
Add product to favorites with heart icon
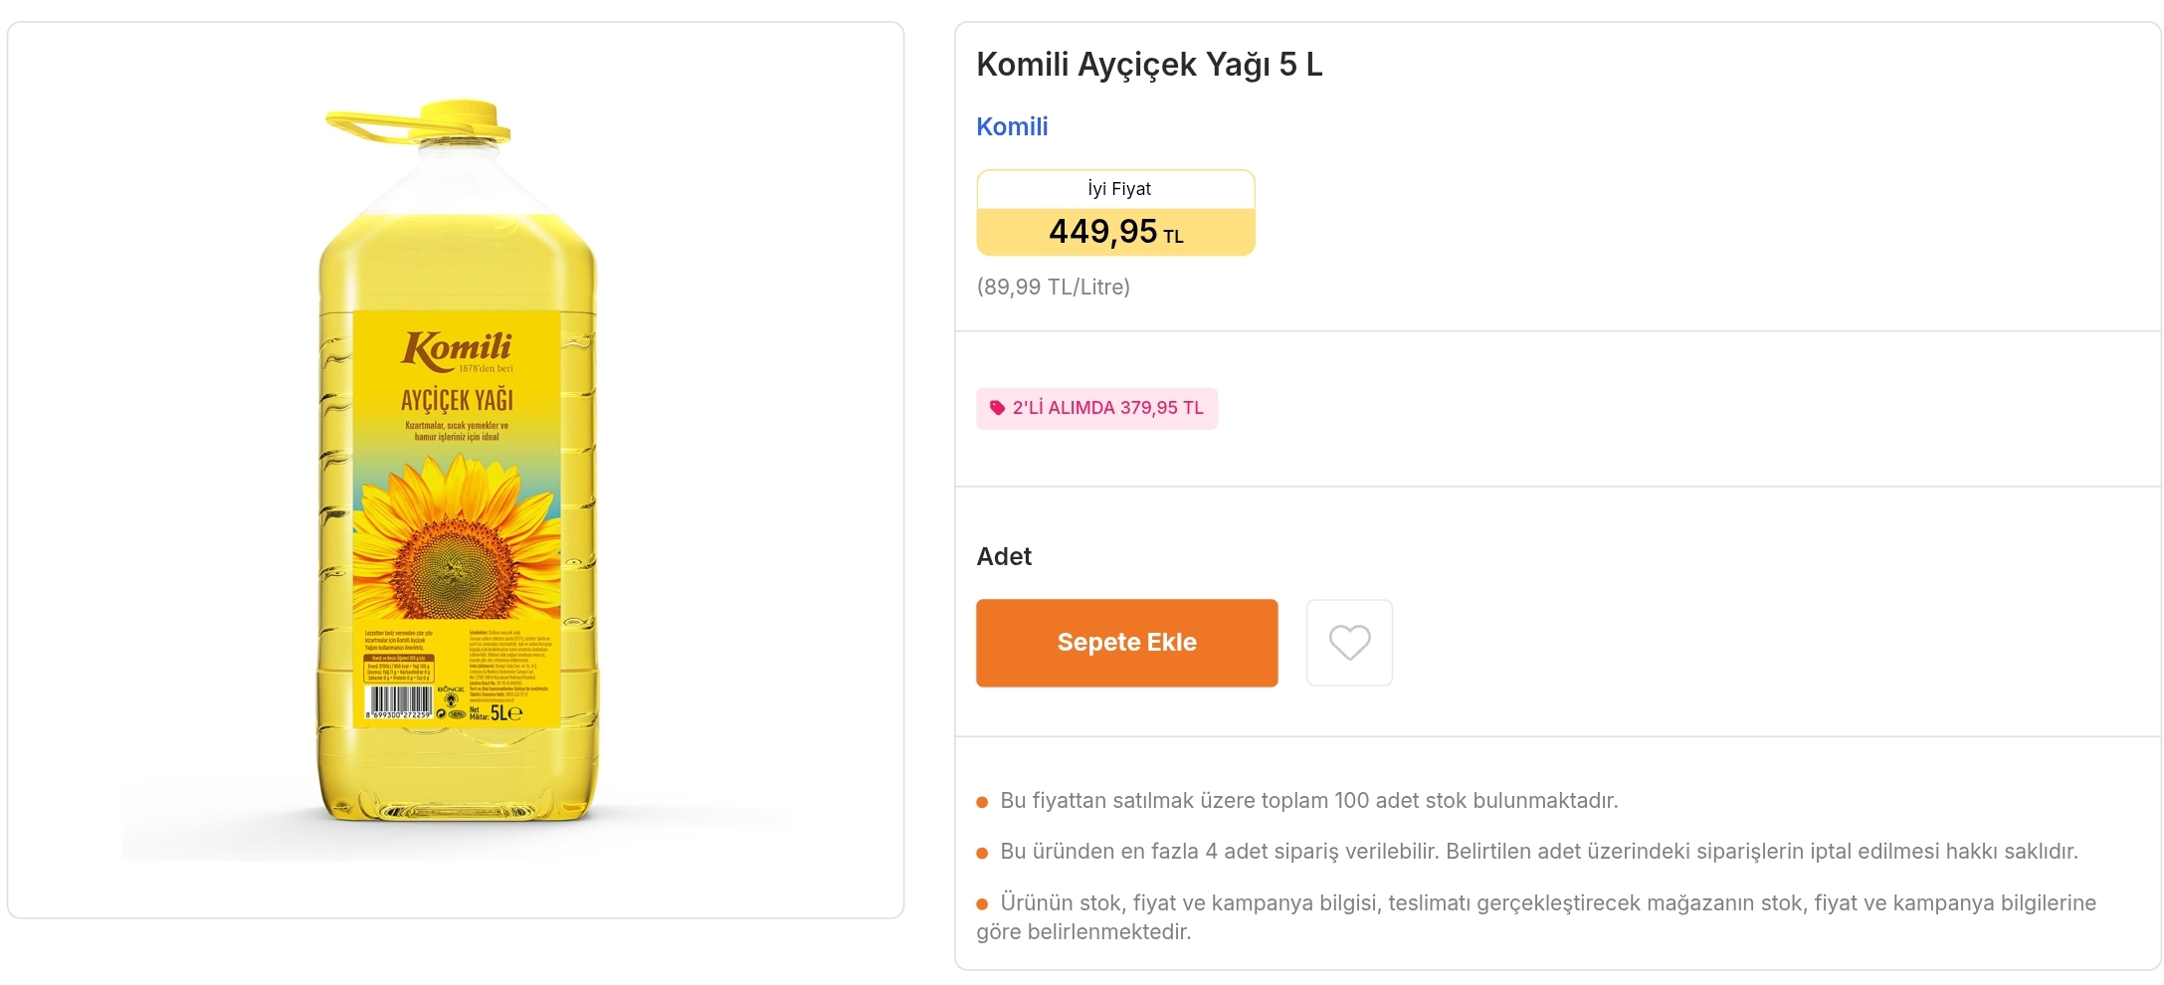tap(1349, 643)
